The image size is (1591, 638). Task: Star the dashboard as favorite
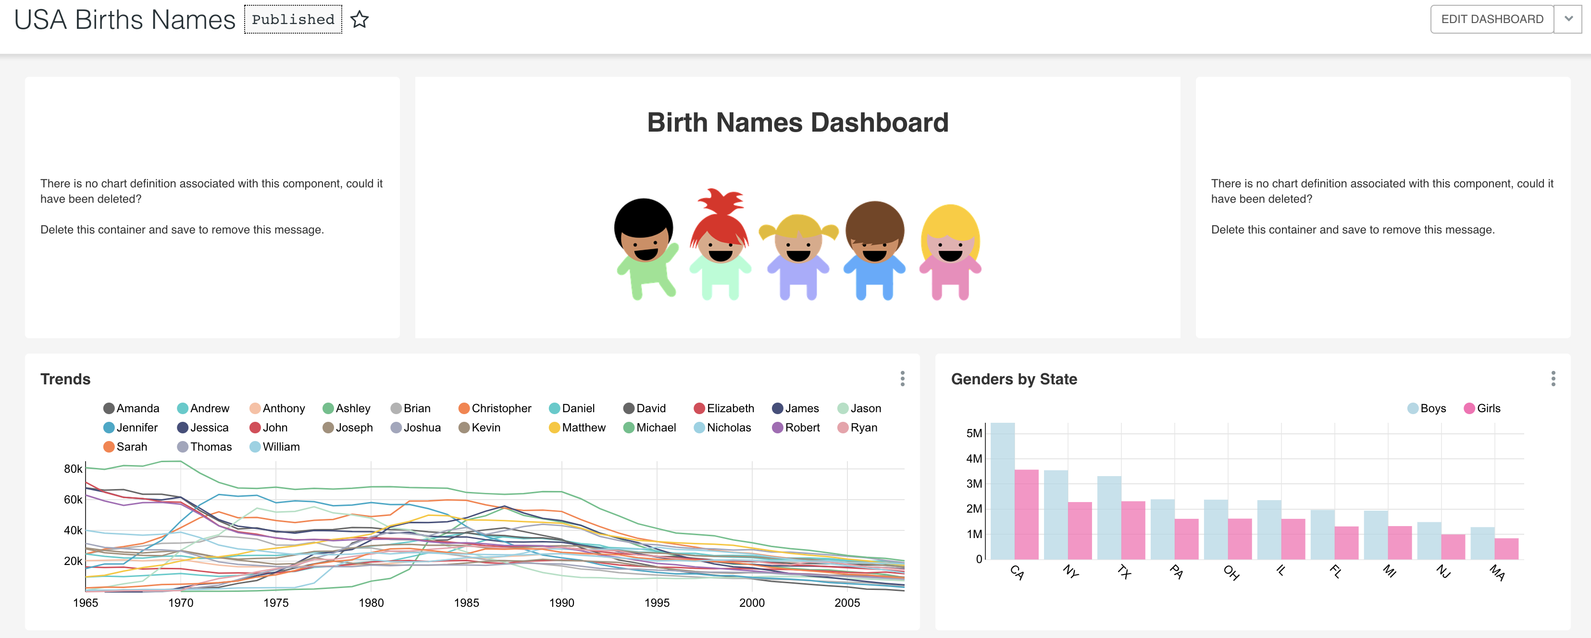[x=360, y=20]
